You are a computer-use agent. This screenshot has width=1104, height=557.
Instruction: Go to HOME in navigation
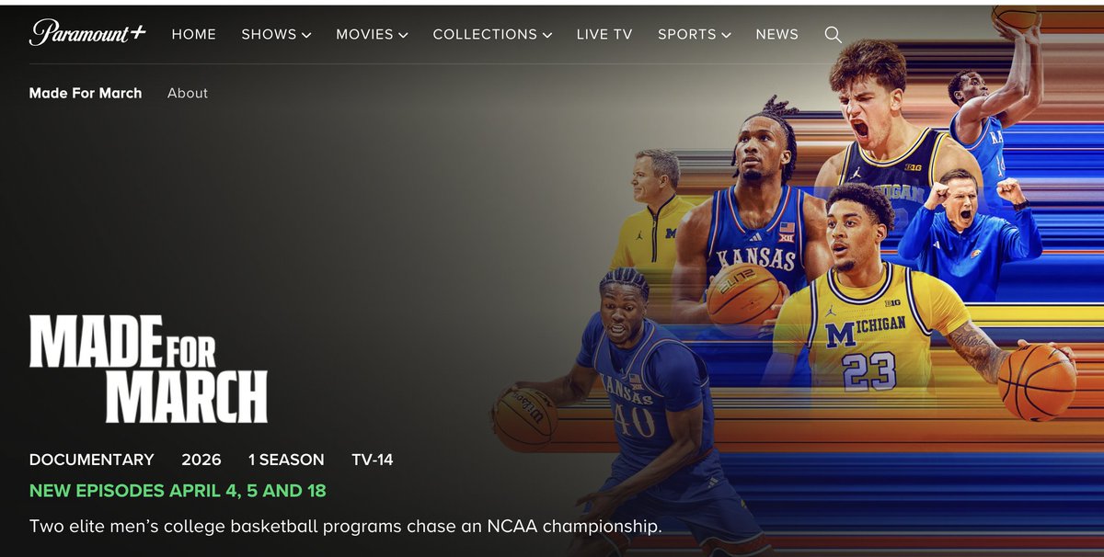(194, 34)
